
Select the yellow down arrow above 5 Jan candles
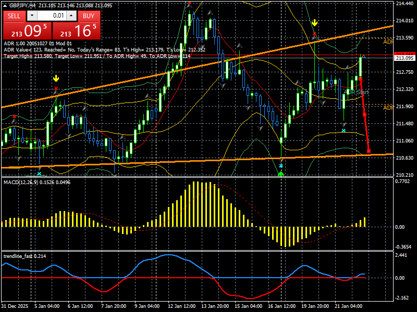tap(56, 79)
